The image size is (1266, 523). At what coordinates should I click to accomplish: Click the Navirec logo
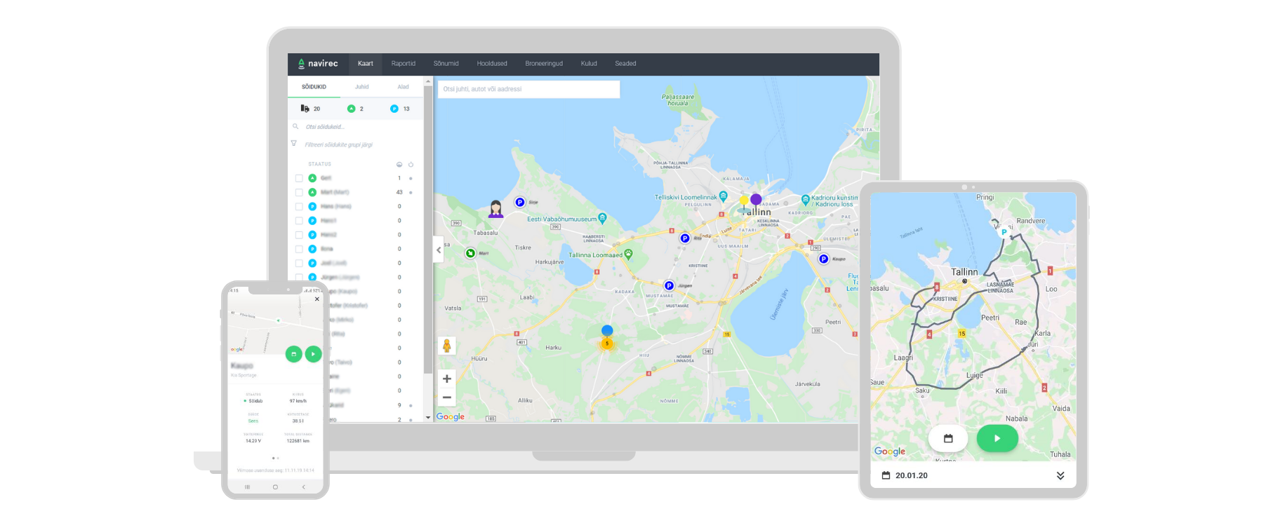[x=318, y=64]
